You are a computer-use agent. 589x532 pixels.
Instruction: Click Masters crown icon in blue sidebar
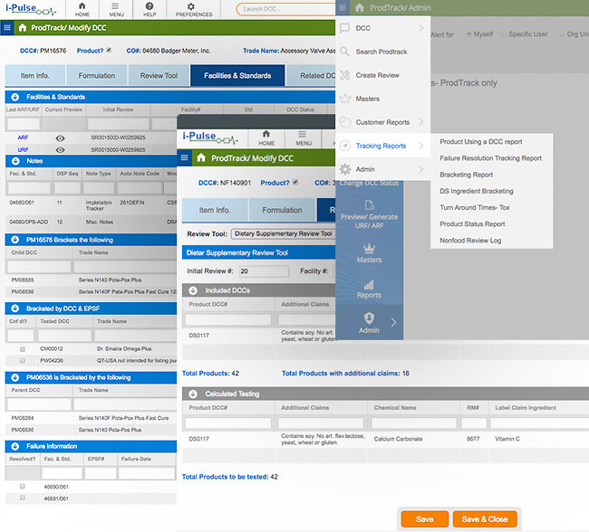(369, 248)
